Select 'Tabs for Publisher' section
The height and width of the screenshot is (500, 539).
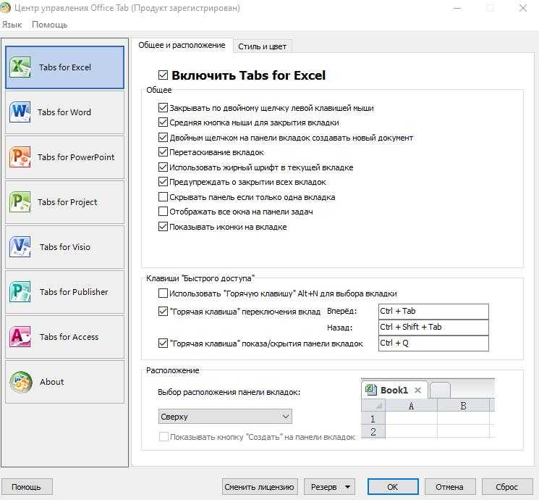point(64,292)
